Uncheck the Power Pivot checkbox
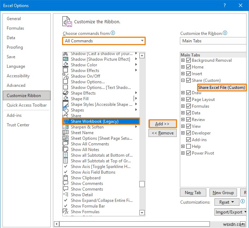 (188, 153)
